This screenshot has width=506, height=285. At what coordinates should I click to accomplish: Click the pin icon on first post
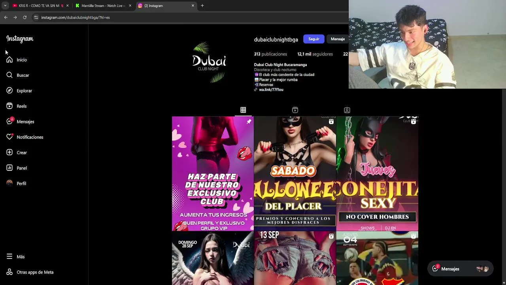(249, 122)
